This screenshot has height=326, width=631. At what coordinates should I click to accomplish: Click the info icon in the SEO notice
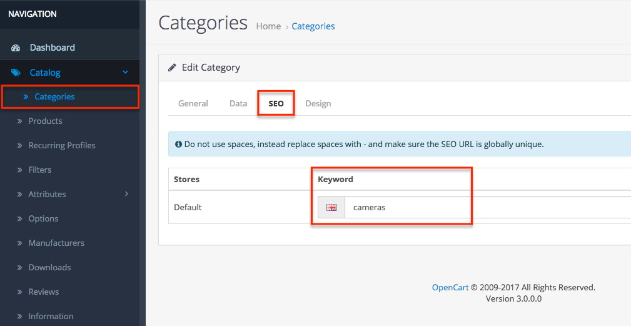click(178, 144)
